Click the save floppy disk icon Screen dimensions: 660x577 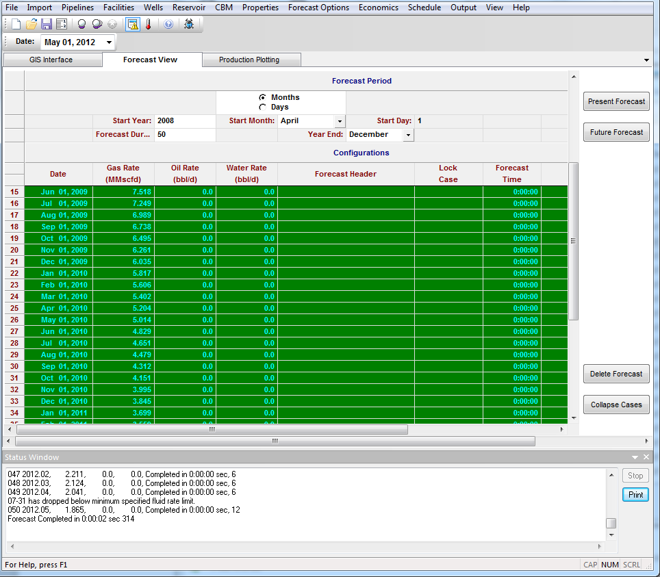tap(47, 24)
